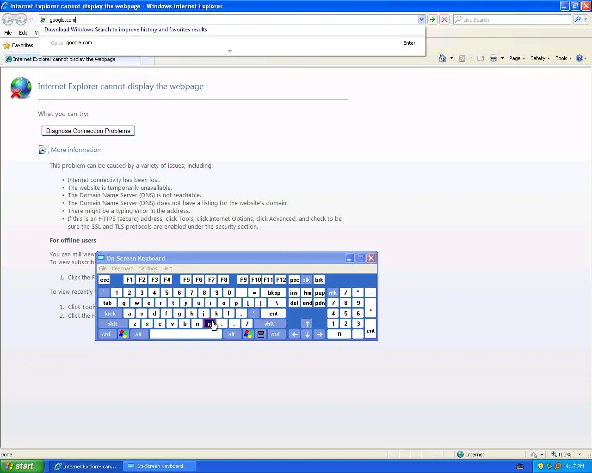This screenshot has height=473, width=592.
Task: Toggle the right shft key
Action: pos(269,323)
